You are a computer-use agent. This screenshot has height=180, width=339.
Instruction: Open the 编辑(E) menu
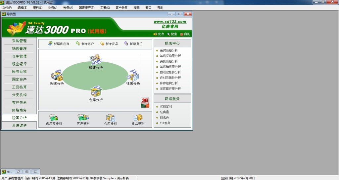point(22,8)
